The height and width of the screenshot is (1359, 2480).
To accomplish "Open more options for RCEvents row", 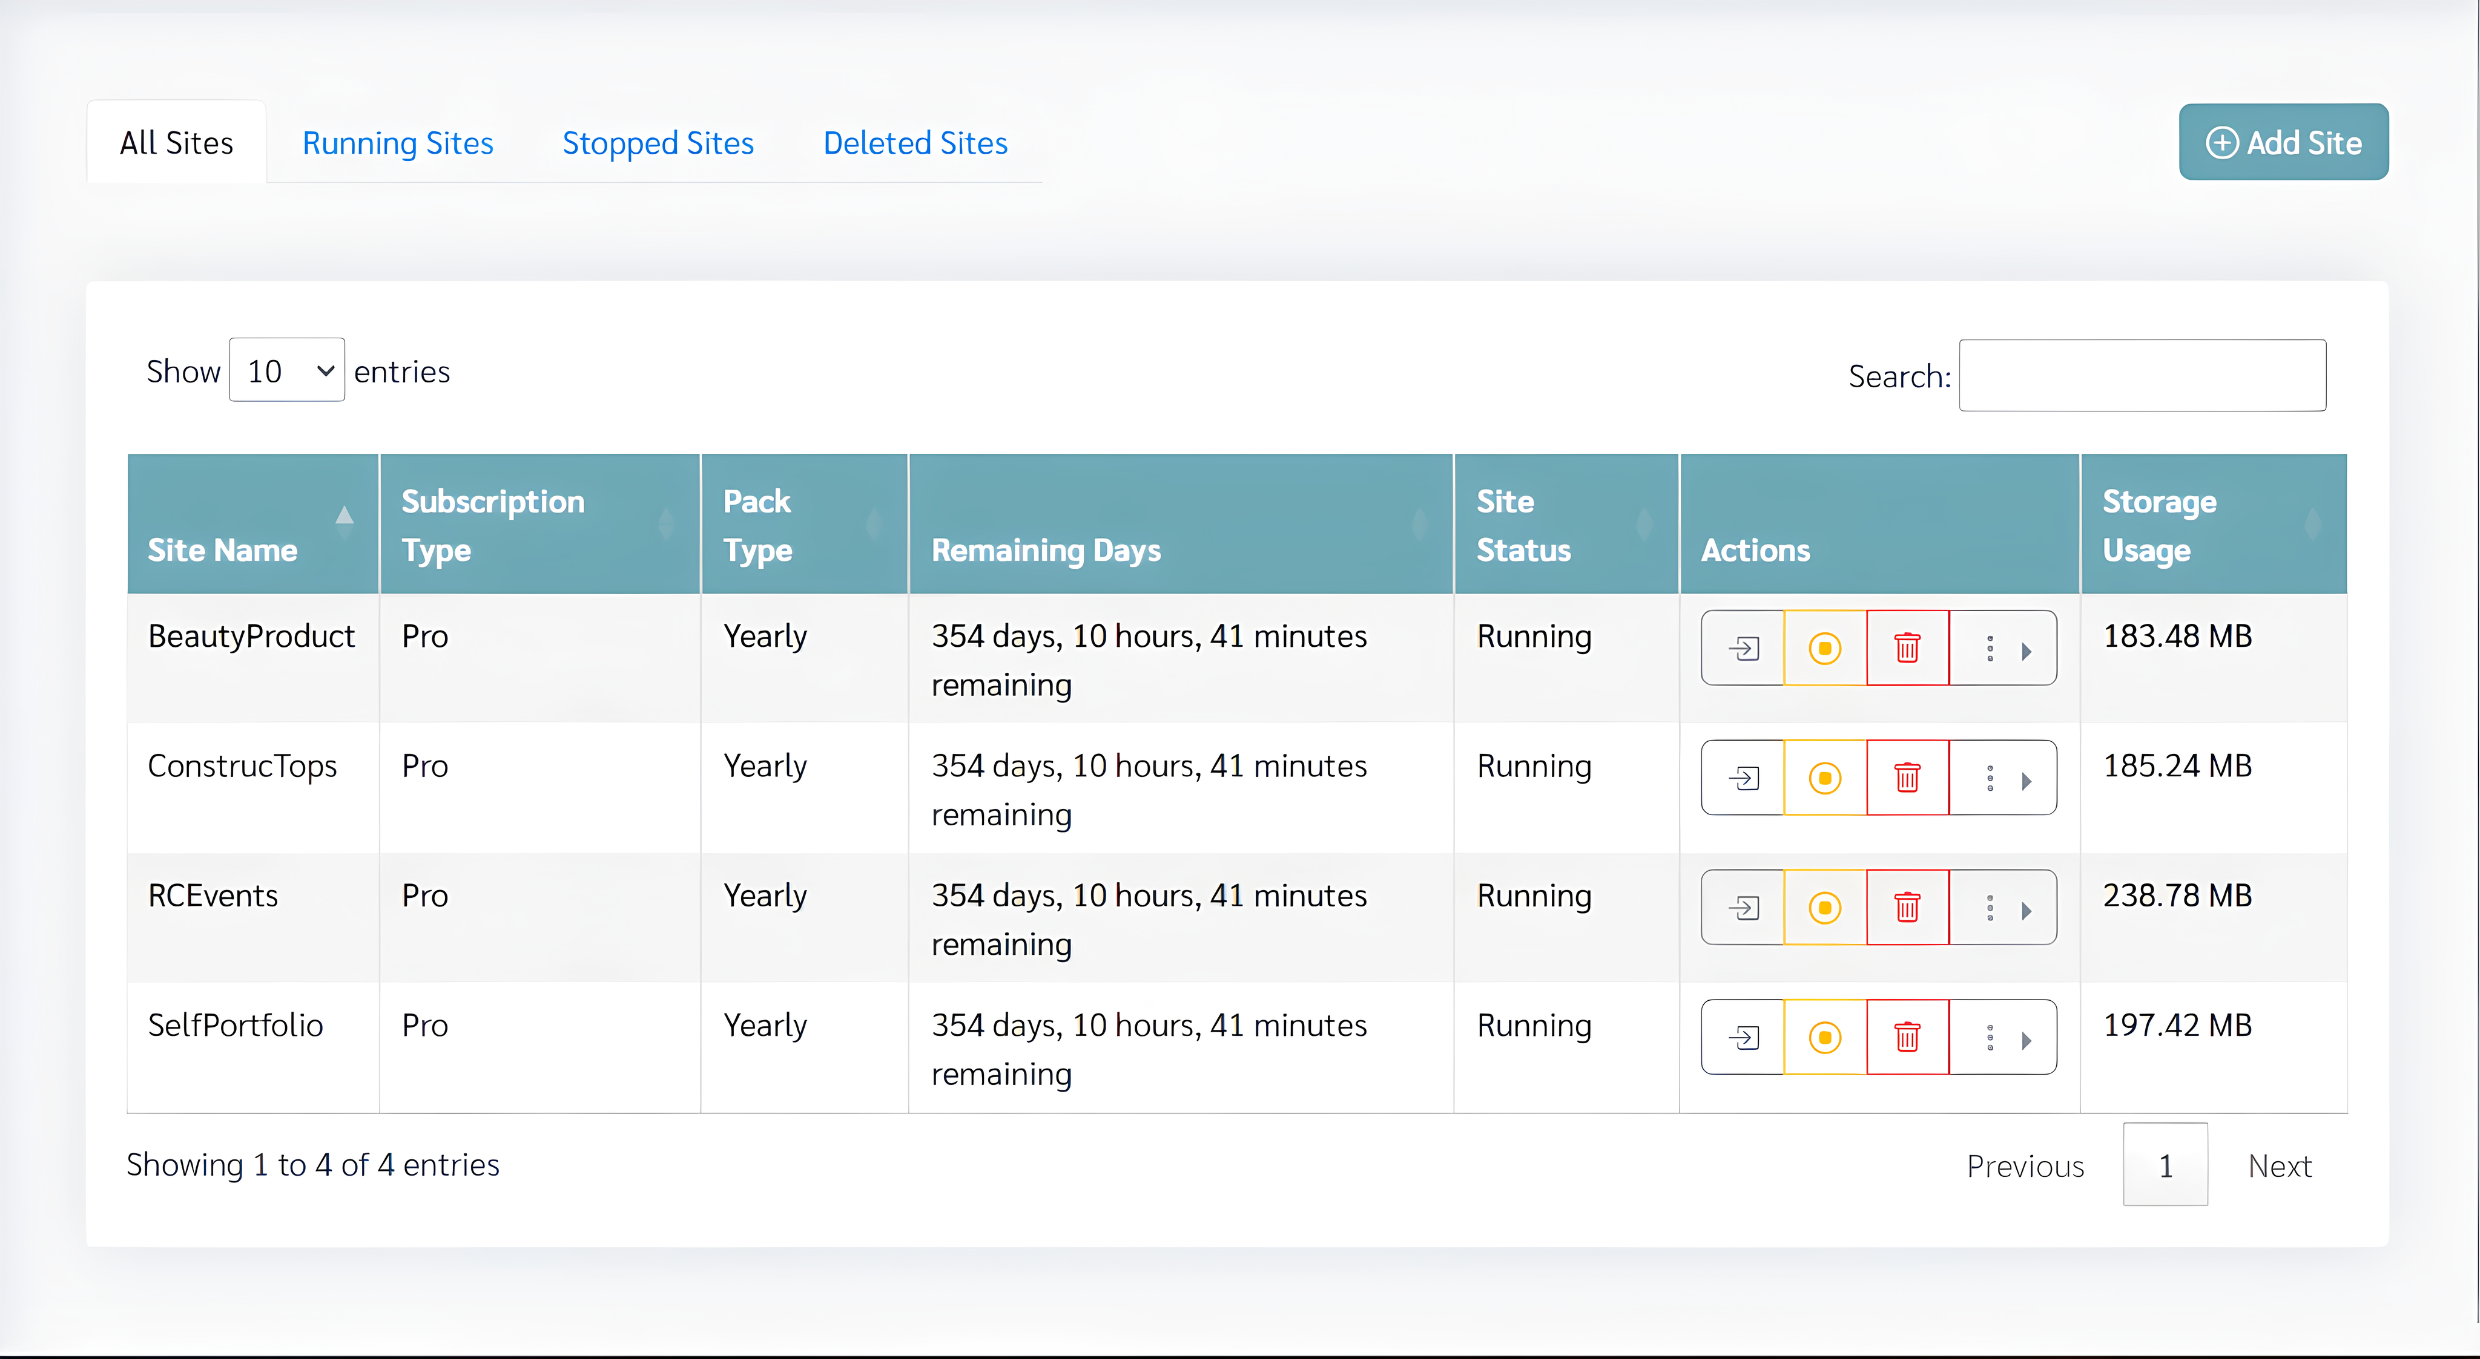I will 2003,908.
